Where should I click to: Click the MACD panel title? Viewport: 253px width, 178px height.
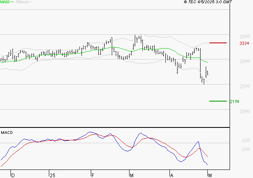coord(7,133)
